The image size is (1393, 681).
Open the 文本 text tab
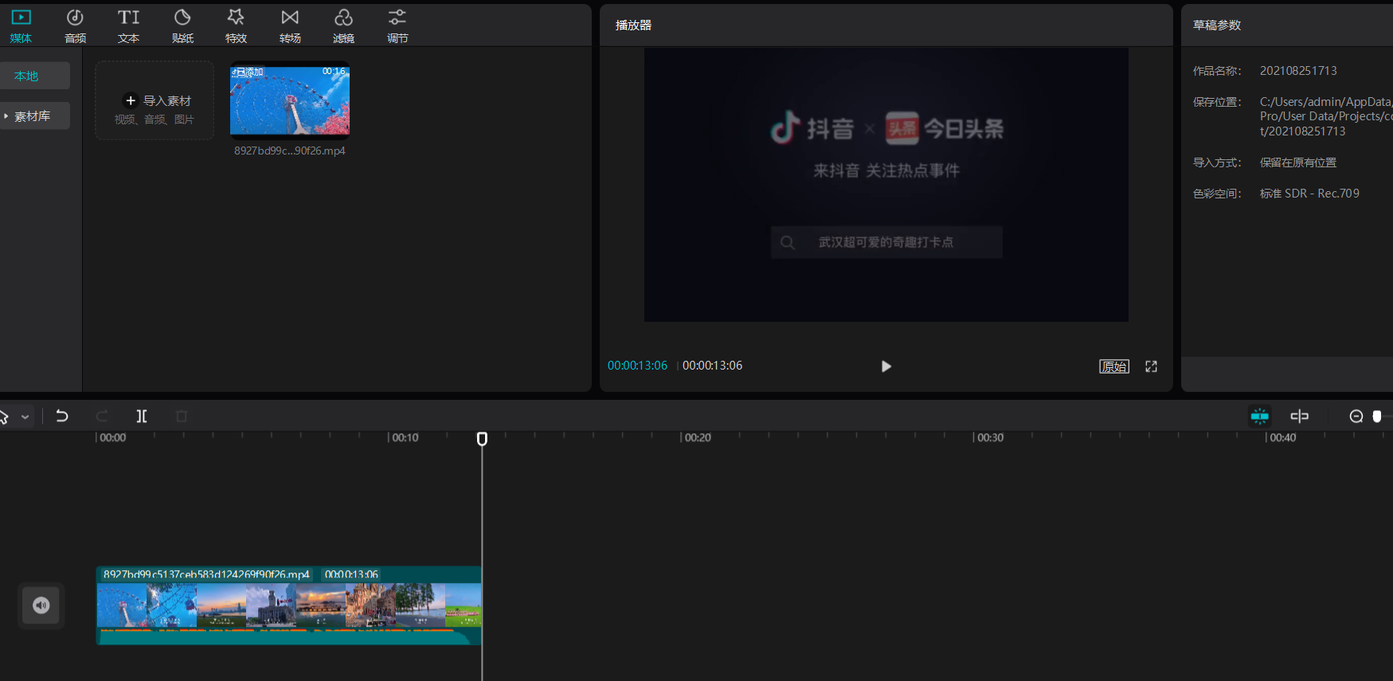point(128,25)
